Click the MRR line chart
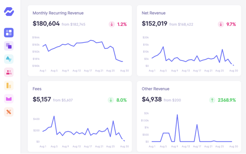The image size is (246, 154). click(83, 51)
